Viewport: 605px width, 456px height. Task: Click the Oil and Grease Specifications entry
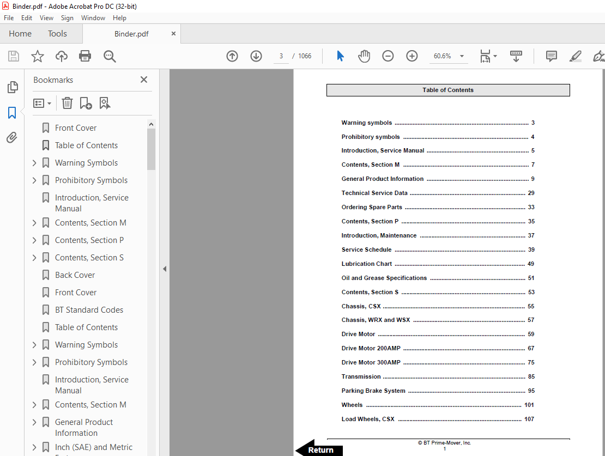pyautogui.click(x=438, y=278)
